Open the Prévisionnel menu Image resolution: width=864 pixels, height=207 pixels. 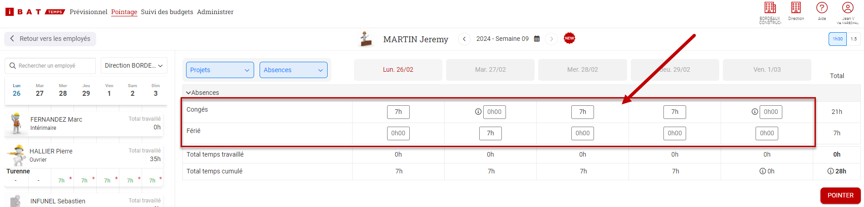(88, 12)
